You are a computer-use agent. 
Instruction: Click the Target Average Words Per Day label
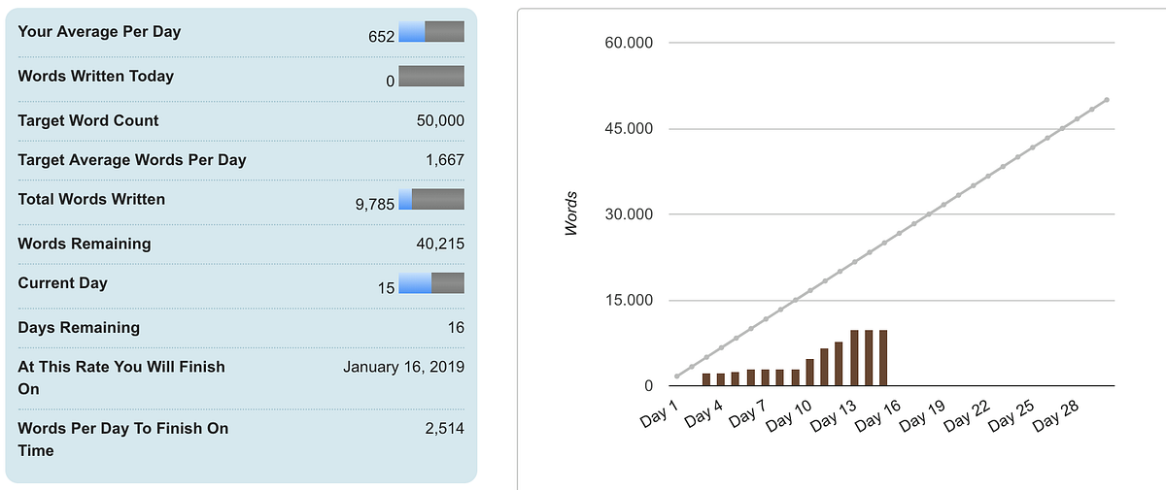pos(132,159)
